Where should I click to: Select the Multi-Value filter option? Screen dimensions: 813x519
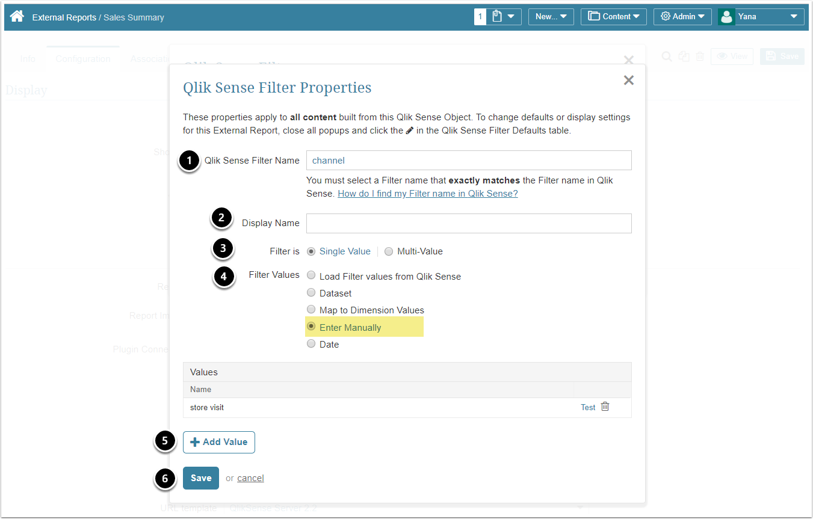[389, 251]
